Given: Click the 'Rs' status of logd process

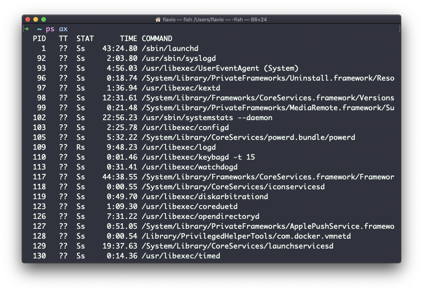Looking at the screenshot, I should (80, 147).
